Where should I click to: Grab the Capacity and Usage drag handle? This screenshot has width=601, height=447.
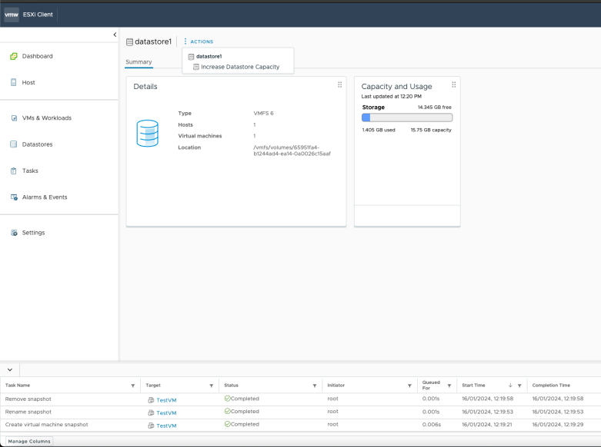(x=453, y=84)
